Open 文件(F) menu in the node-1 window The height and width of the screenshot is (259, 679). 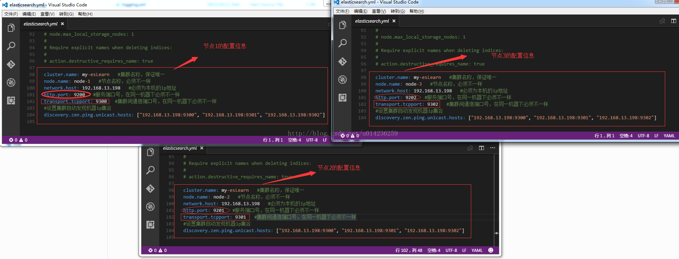11,14
